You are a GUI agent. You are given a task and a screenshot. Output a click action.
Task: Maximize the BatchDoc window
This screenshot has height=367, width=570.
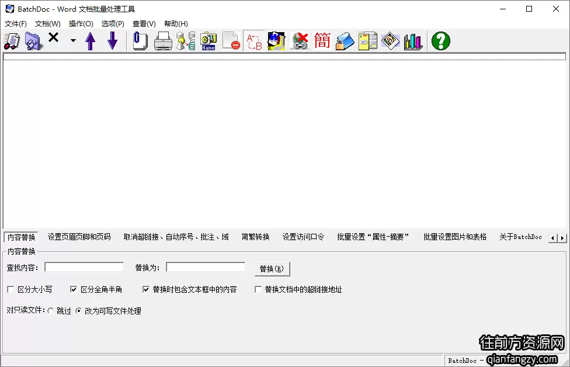tap(529, 9)
